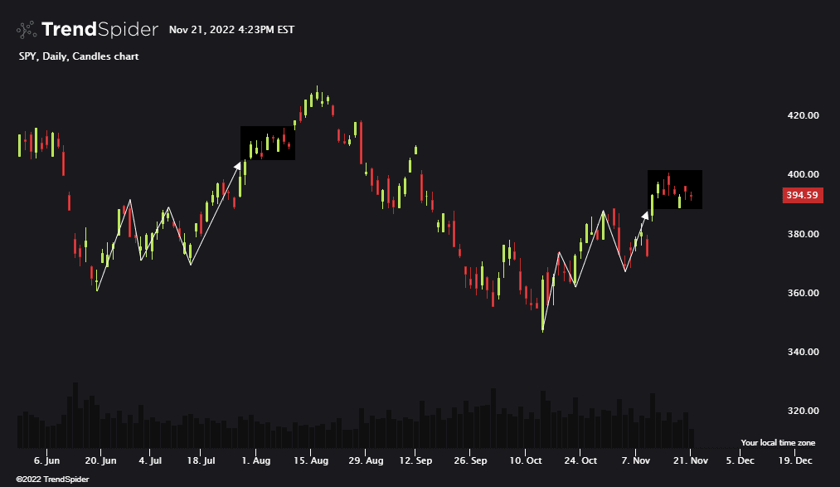Click the 420.00 price axis label
Image resolution: width=840 pixels, height=487 pixels.
click(803, 115)
